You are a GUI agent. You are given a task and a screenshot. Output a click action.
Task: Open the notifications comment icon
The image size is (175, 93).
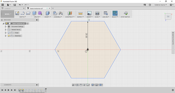[x=145, y=5]
